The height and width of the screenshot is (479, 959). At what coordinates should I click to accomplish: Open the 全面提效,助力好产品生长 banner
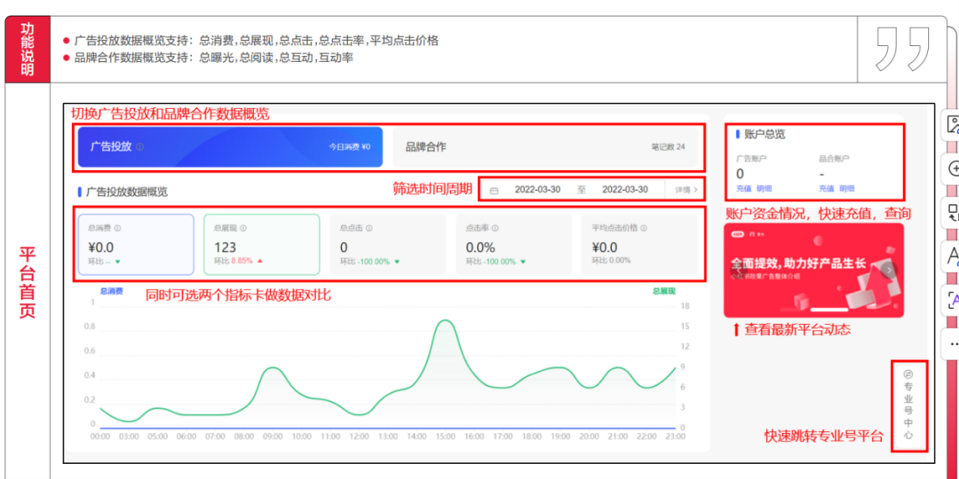tap(813, 270)
